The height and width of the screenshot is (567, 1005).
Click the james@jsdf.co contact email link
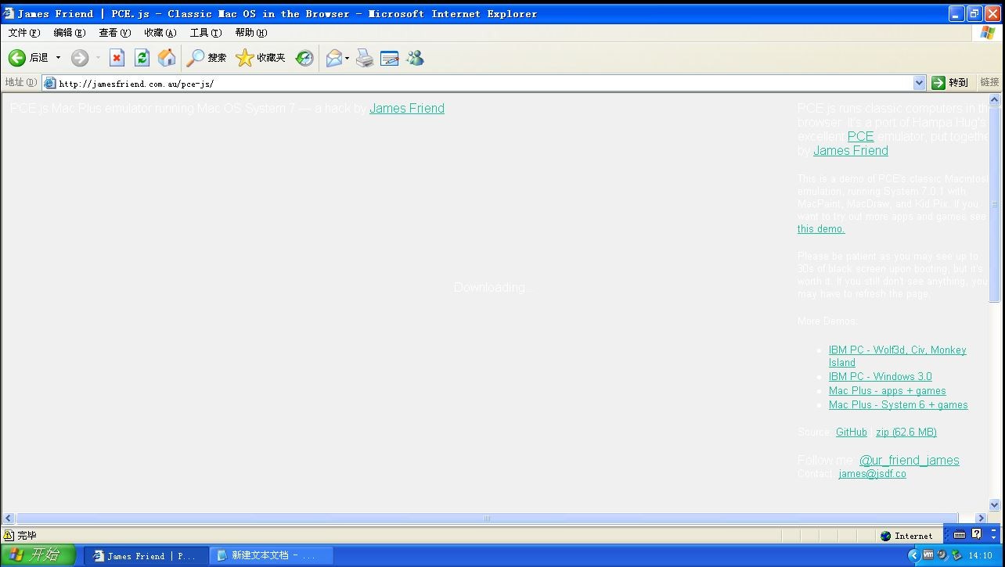pos(872,474)
